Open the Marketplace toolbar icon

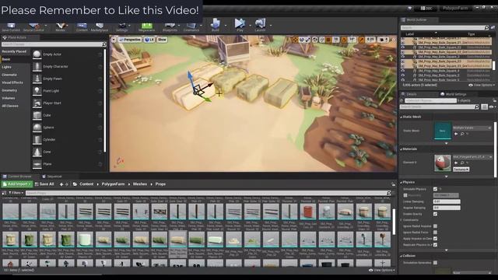[100, 26]
